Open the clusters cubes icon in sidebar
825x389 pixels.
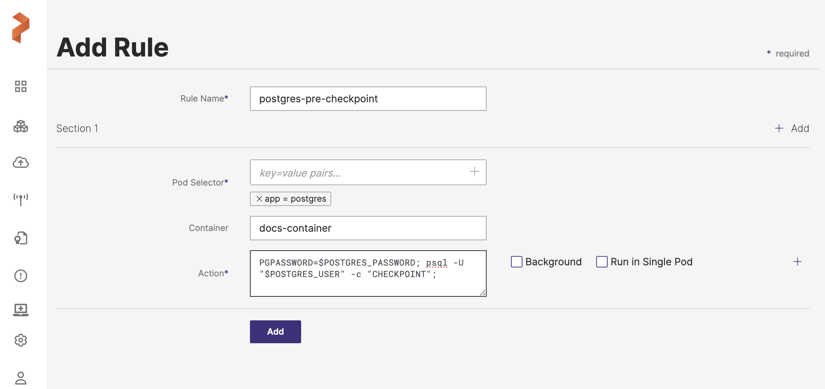point(21,126)
